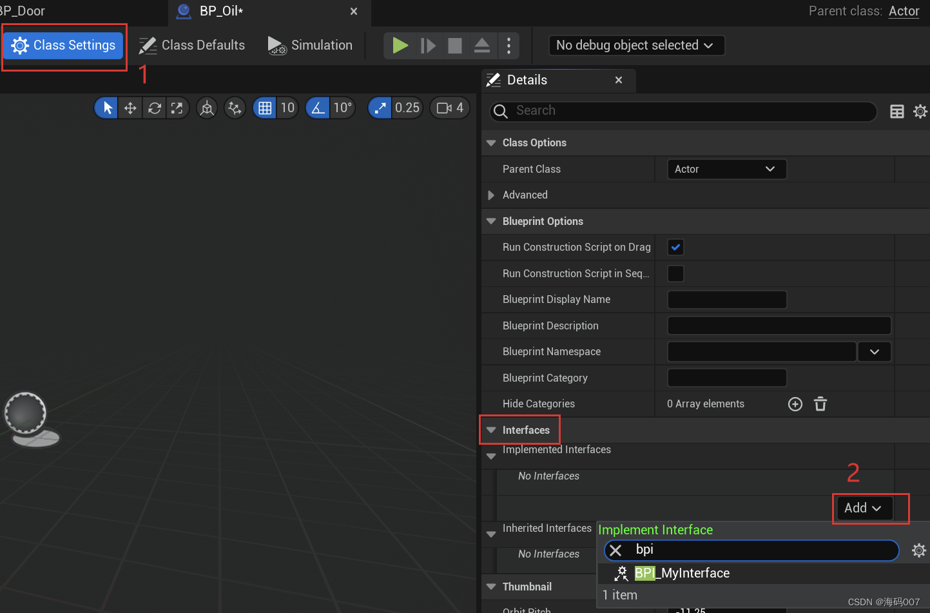Open the debug object selector dropdown

pos(636,45)
